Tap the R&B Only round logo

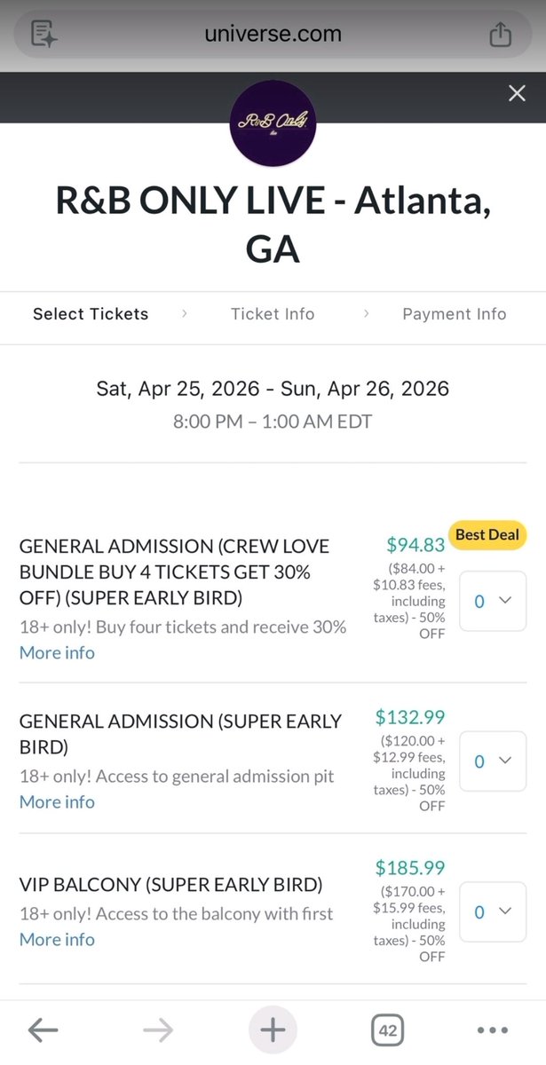[273, 122]
